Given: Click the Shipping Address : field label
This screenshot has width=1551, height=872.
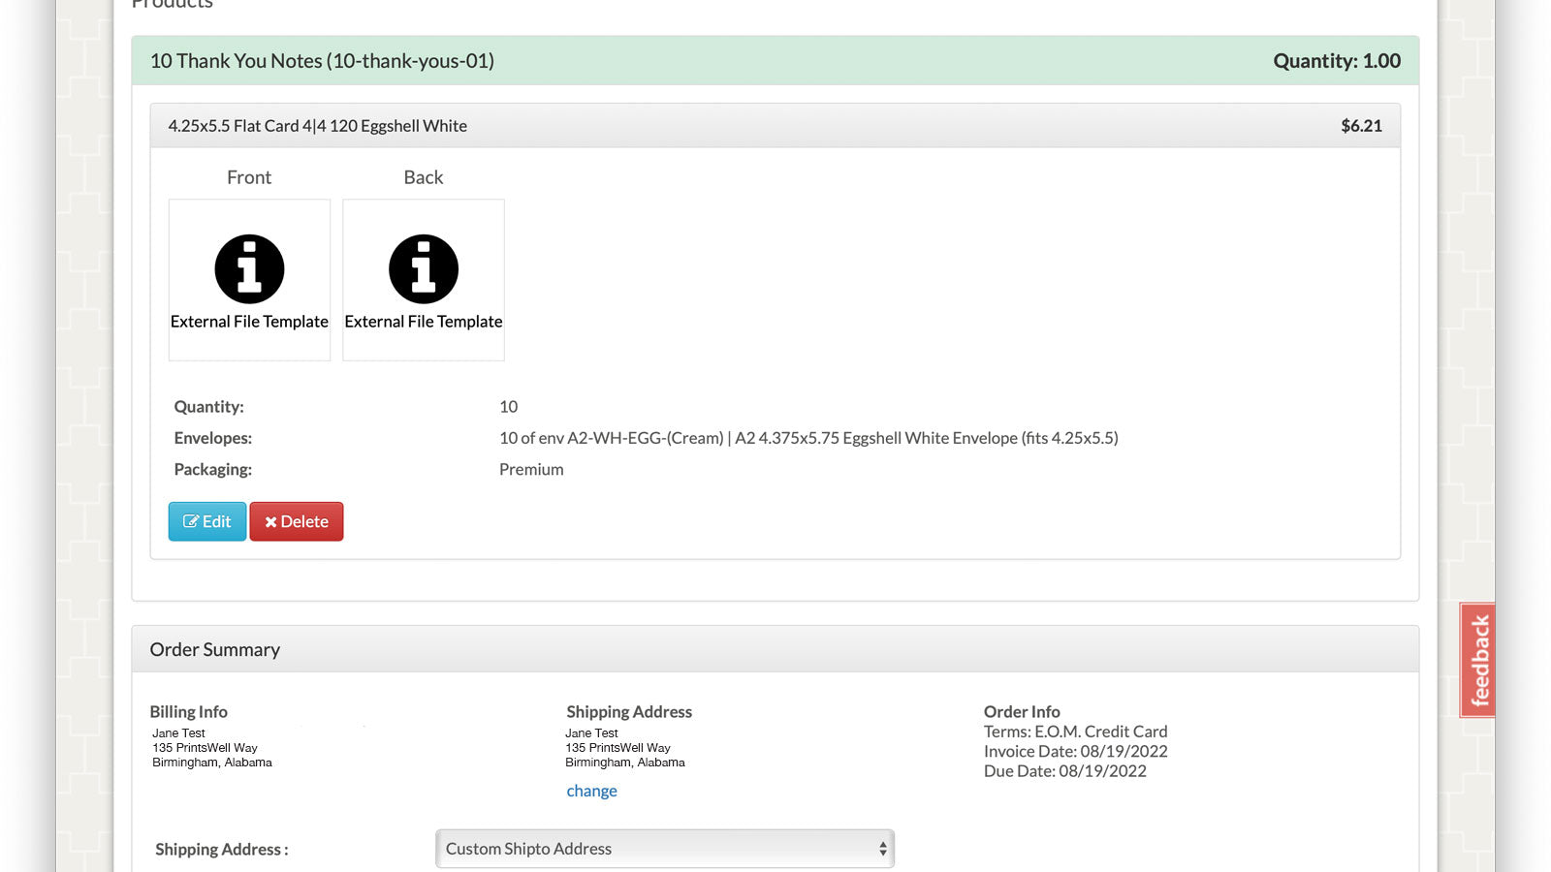Looking at the screenshot, I should [222, 850].
